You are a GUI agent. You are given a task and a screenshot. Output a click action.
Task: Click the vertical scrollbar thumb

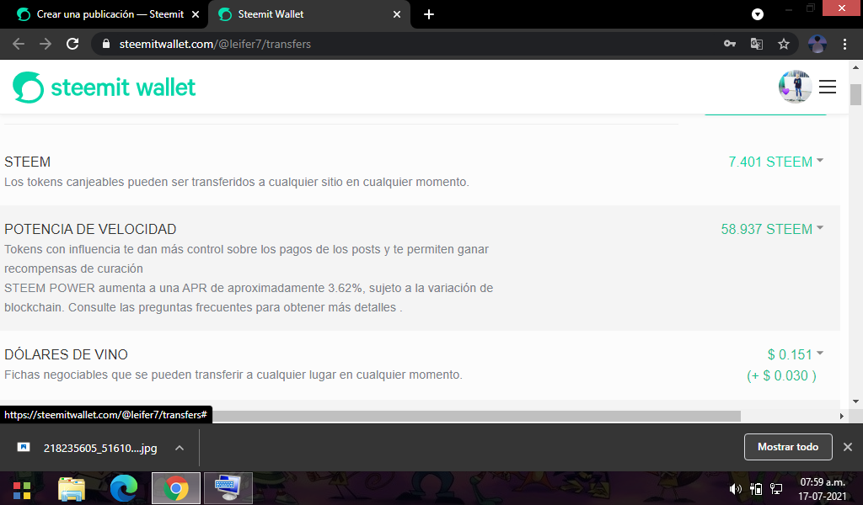point(855,94)
